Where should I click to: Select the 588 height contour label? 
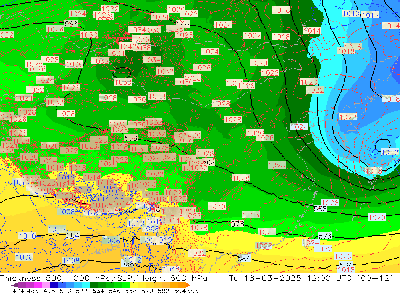pyautogui.click(x=127, y=264)
